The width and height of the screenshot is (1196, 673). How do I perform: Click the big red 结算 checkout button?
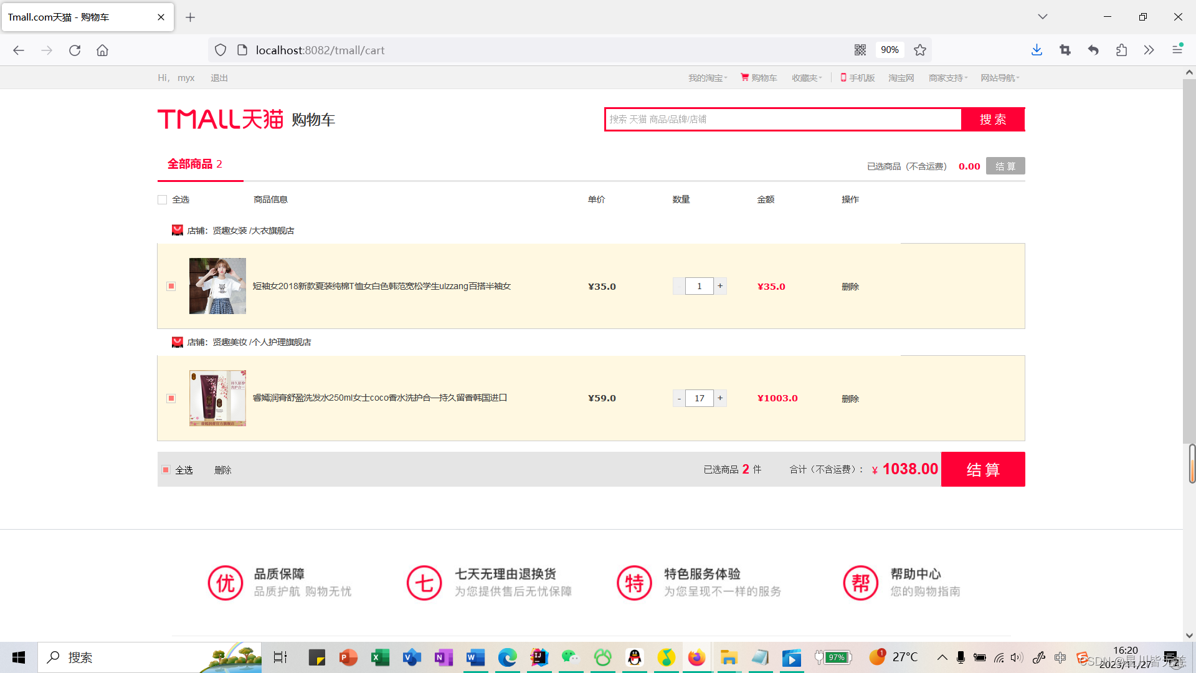(x=983, y=469)
